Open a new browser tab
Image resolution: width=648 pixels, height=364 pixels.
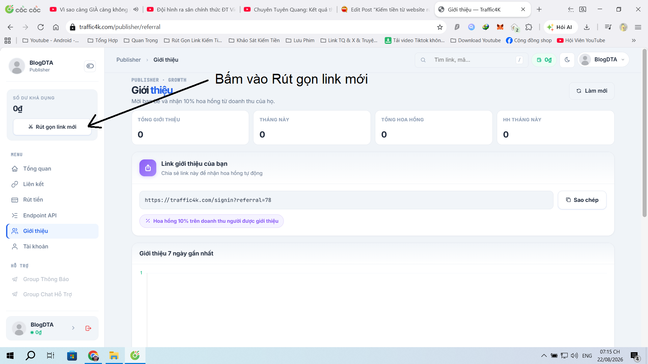point(539,9)
